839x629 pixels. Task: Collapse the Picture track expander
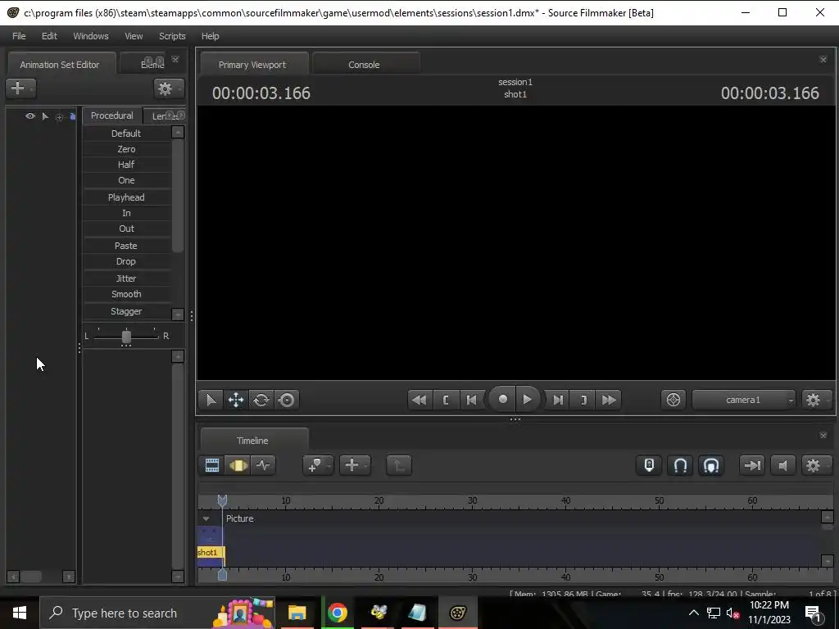coord(206,518)
